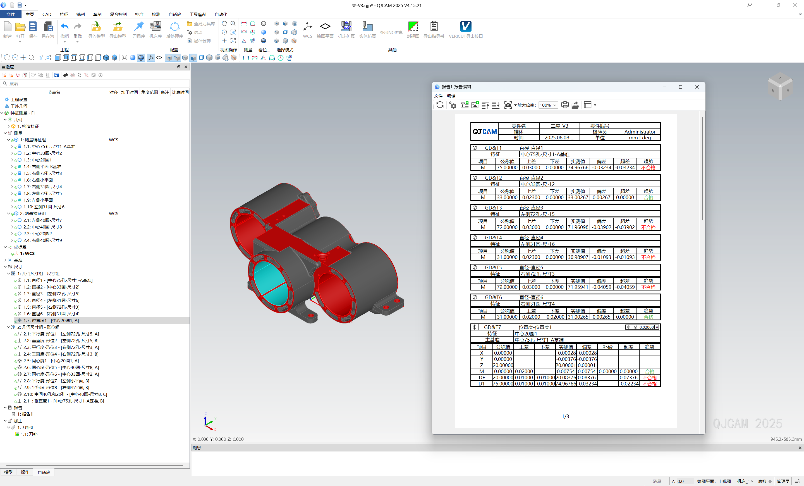804x486 pixels.
Task: Click the add text block icon in report
Action: 464,105
